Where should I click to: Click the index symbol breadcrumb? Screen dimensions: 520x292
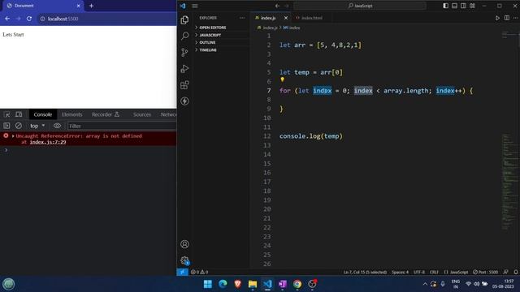292,28
